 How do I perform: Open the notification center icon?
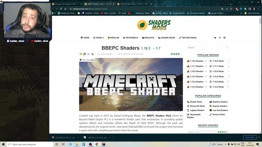[257, 144]
